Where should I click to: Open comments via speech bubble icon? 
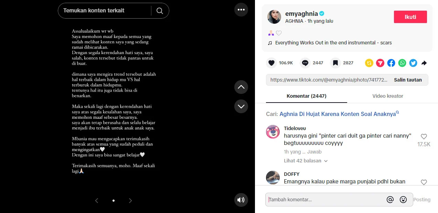[x=305, y=63]
